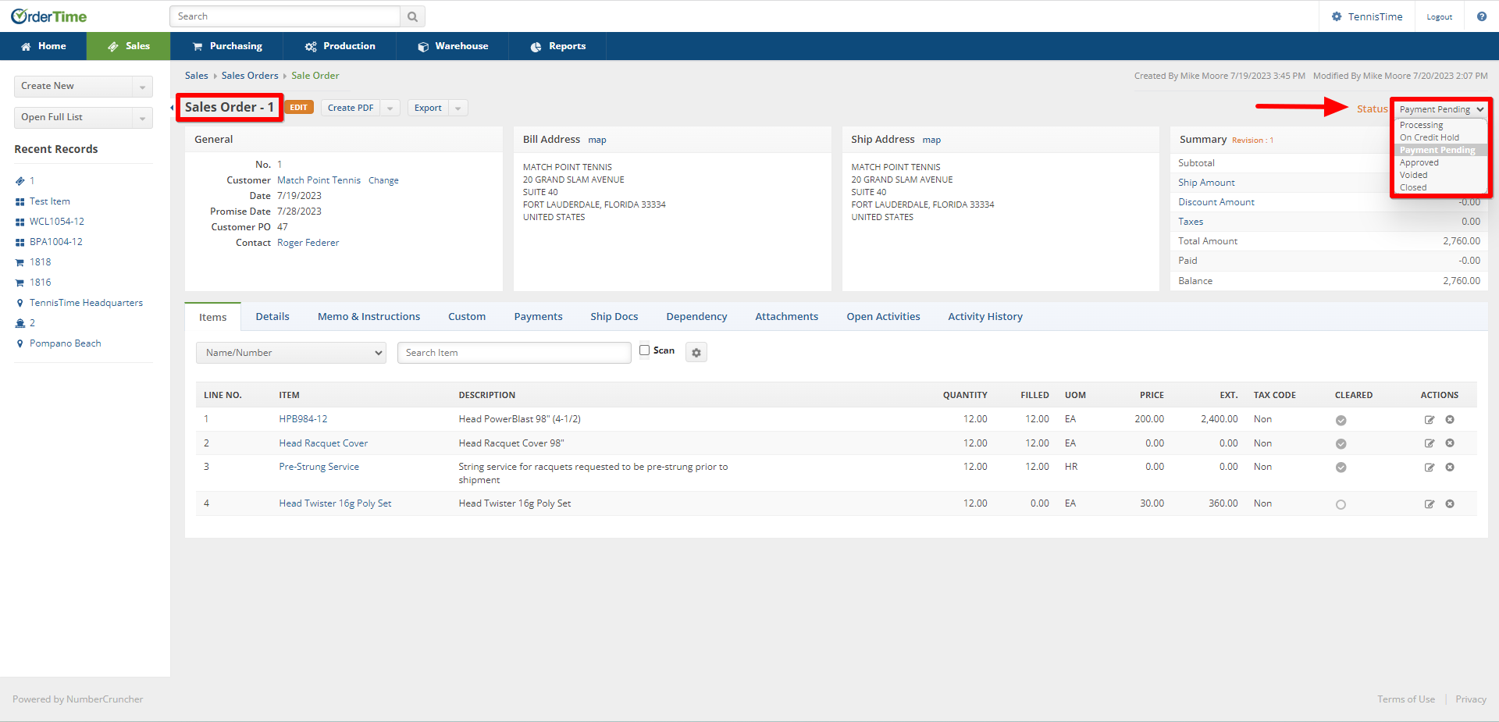This screenshot has height=722, width=1499.
Task: Switch to the Open Activities tab
Action: (x=883, y=317)
